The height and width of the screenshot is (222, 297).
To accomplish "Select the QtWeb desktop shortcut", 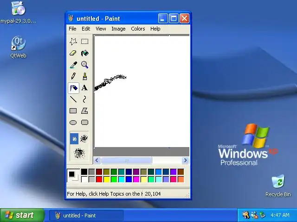I will tap(18, 47).
